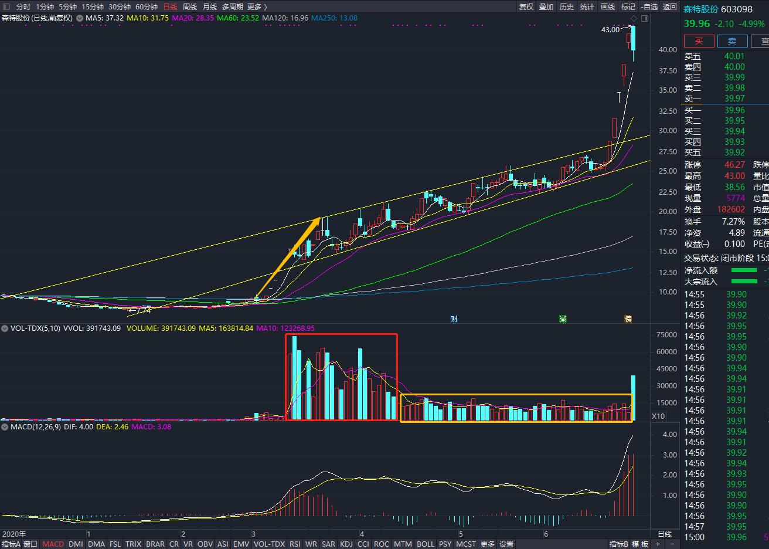Switch to 周线 weekly chart
Image resolution: width=769 pixels, height=549 pixels.
(x=190, y=6)
